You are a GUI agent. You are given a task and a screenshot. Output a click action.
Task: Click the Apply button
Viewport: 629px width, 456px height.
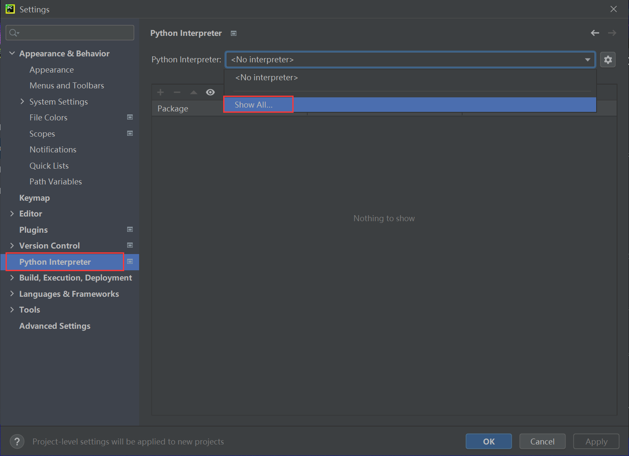(596, 441)
